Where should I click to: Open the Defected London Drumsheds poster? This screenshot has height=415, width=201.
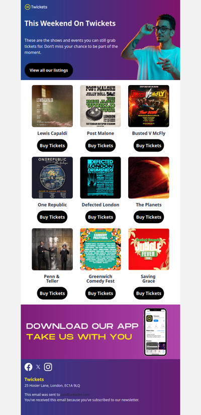[x=100, y=178]
